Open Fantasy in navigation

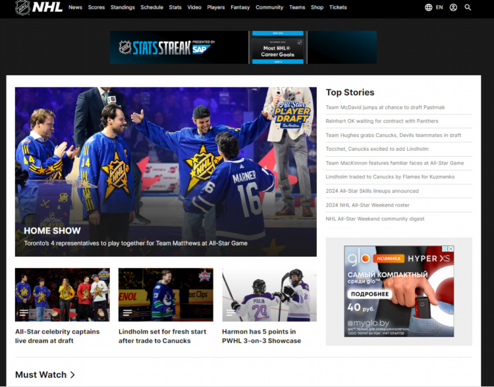tap(240, 7)
